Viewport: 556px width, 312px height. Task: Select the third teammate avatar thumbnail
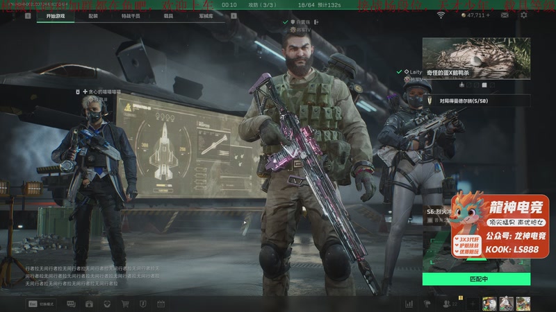tap(523, 304)
